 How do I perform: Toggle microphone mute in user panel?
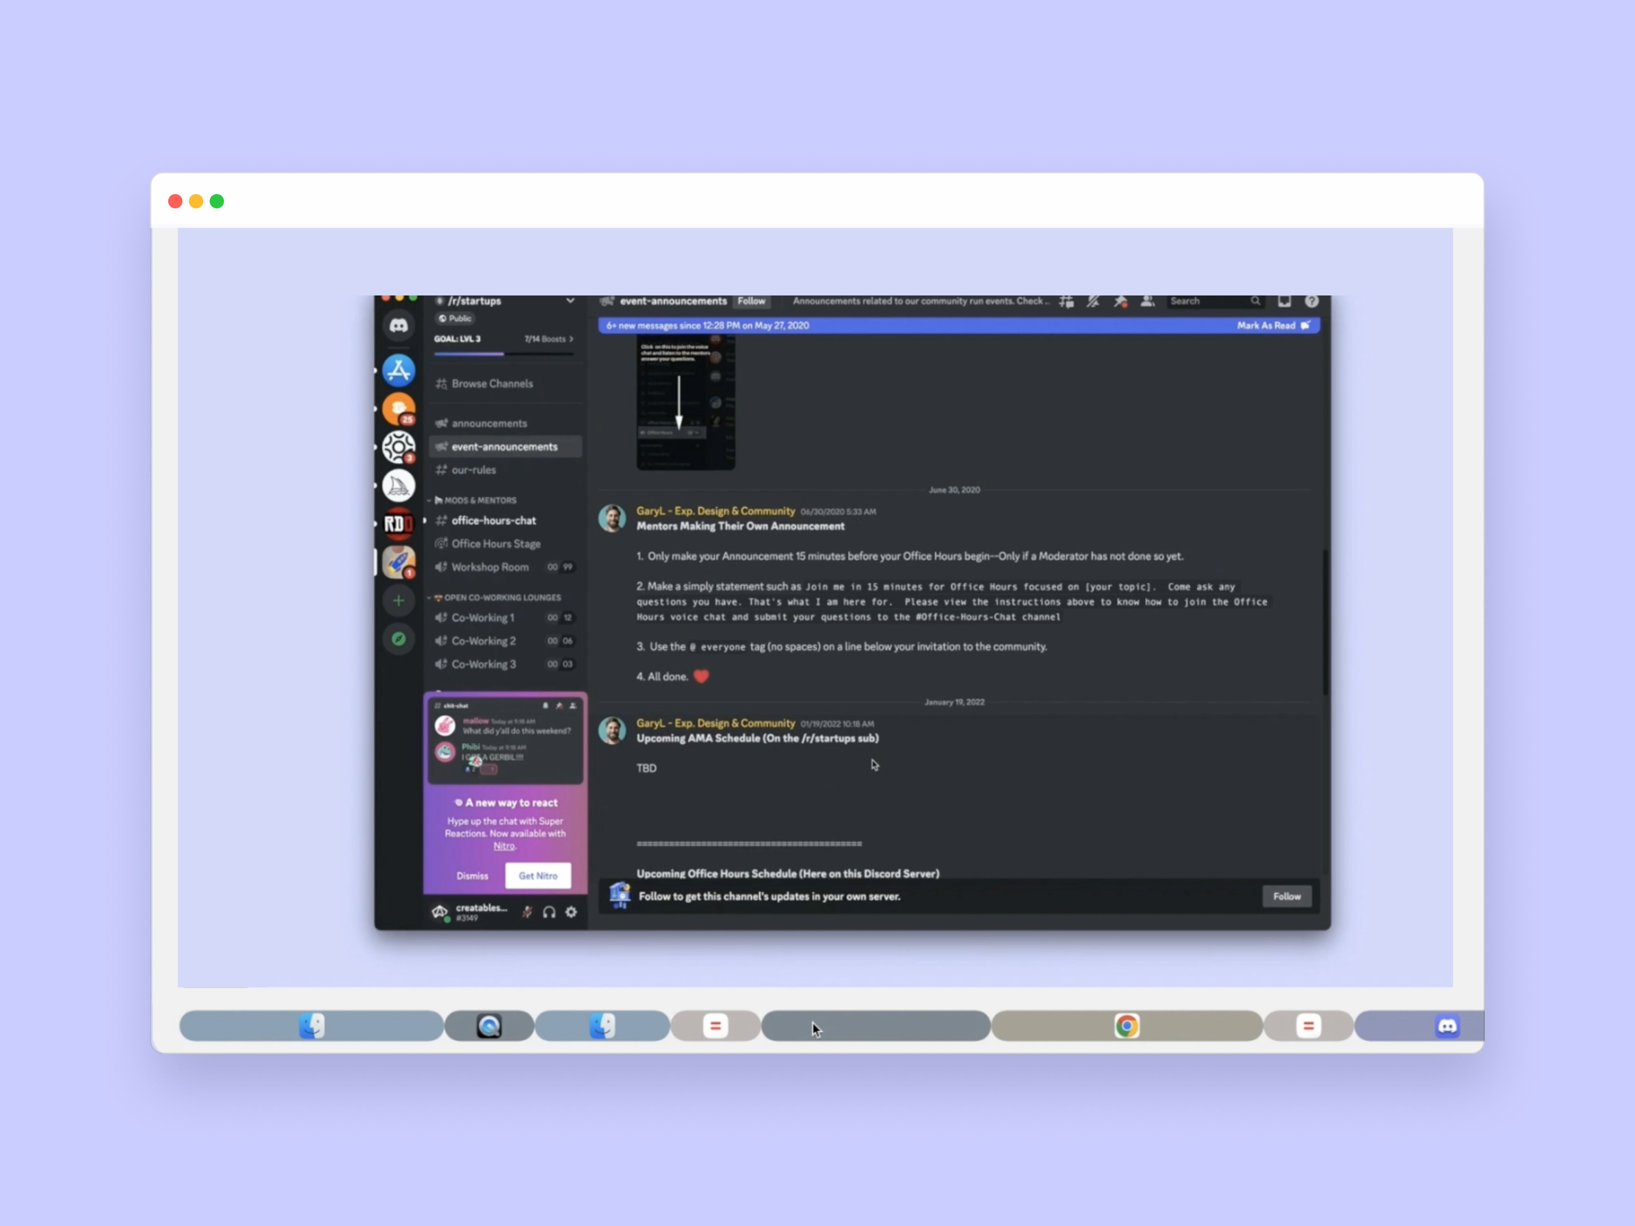pos(527,912)
